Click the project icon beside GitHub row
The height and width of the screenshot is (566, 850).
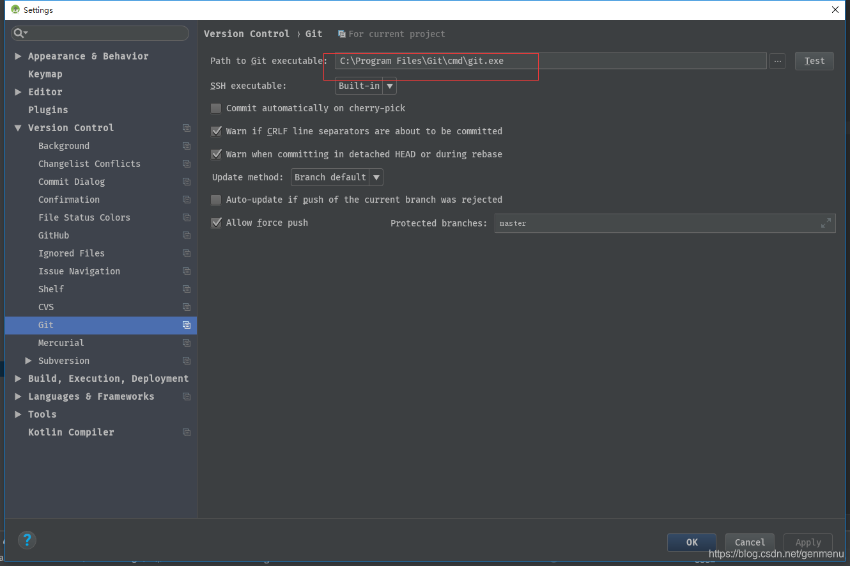[x=187, y=235]
